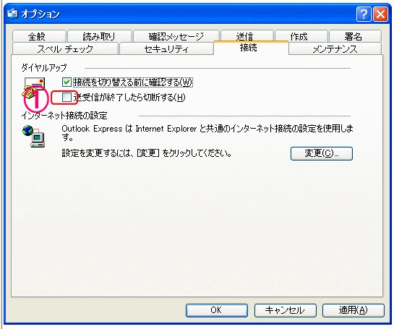This screenshot has width=394, height=329.
Task: Enable 送受信が終了したら切断する checkbox
Action: pyautogui.click(x=67, y=98)
